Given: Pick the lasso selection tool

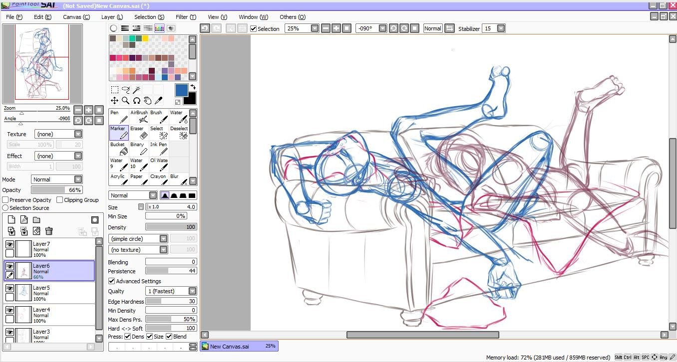Looking at the screenshot, I should (x=126, y=90).
